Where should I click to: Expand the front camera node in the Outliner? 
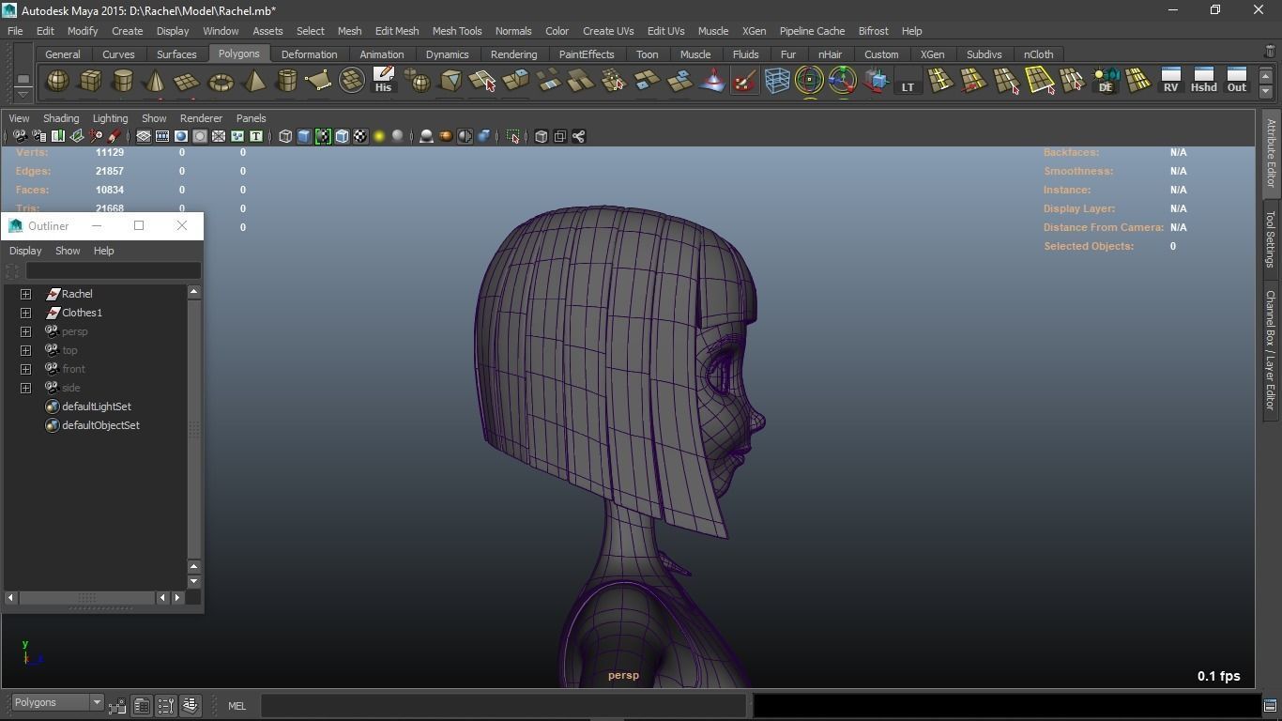pos(26,369)
